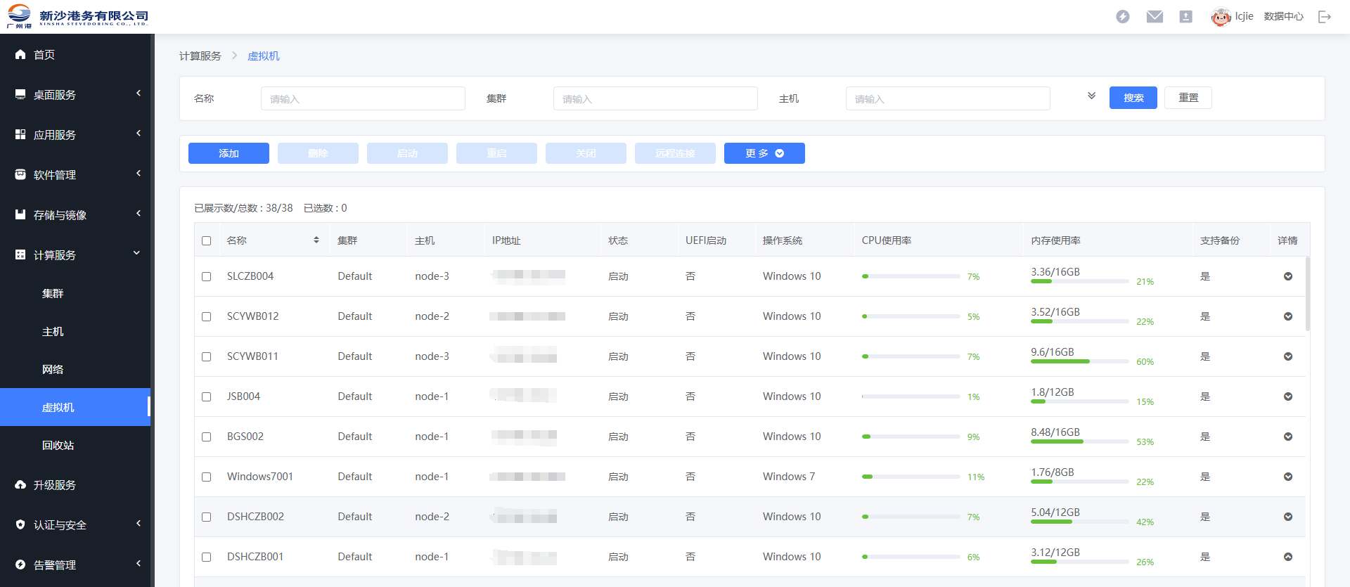Click the home icon beside 首页
Viewport: 1350px width, 587px height.
(20, 54)
